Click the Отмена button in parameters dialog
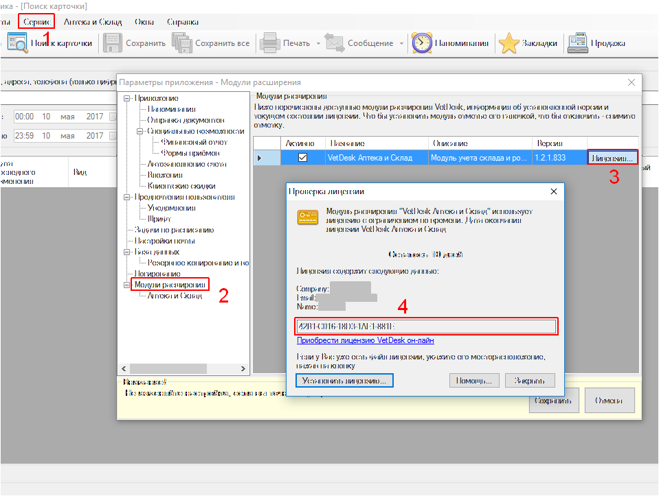 tap(609, 401)
